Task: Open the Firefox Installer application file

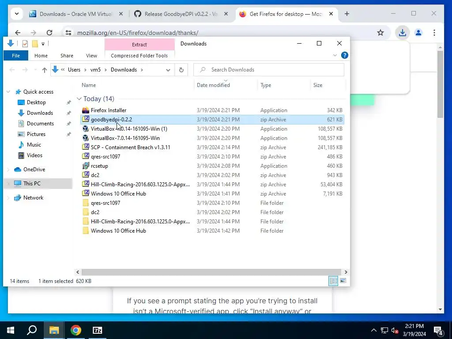Action: tap(109, 110)
